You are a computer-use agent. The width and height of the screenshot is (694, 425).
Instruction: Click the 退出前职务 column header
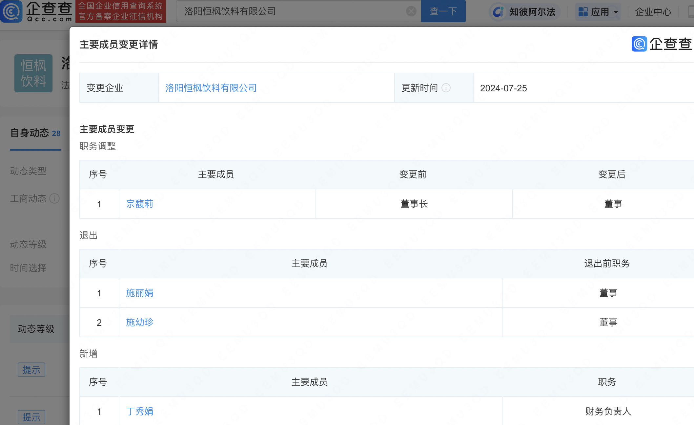(x=607, y=263)
